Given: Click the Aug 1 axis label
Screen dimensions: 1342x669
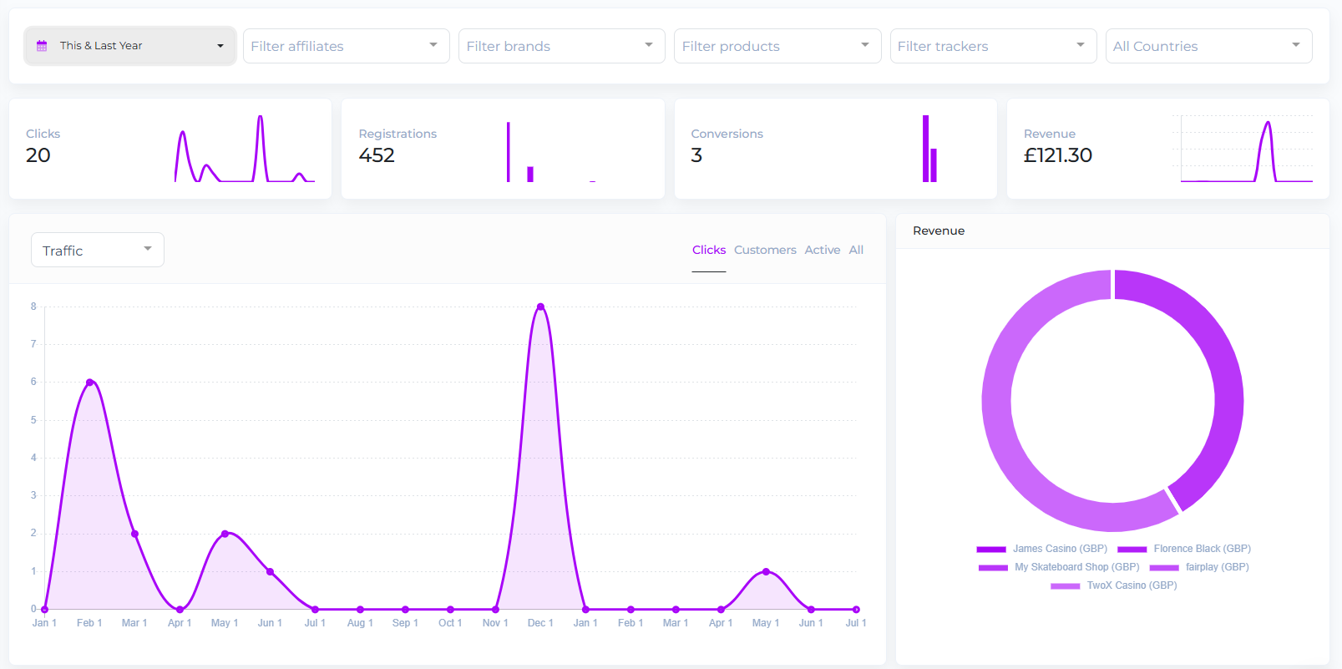Looking at the screenshot, I should point(360,623).
